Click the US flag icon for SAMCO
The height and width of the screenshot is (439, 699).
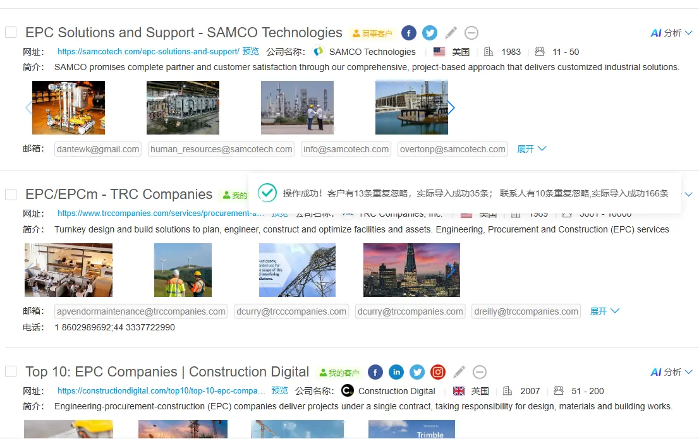(439, 52)
